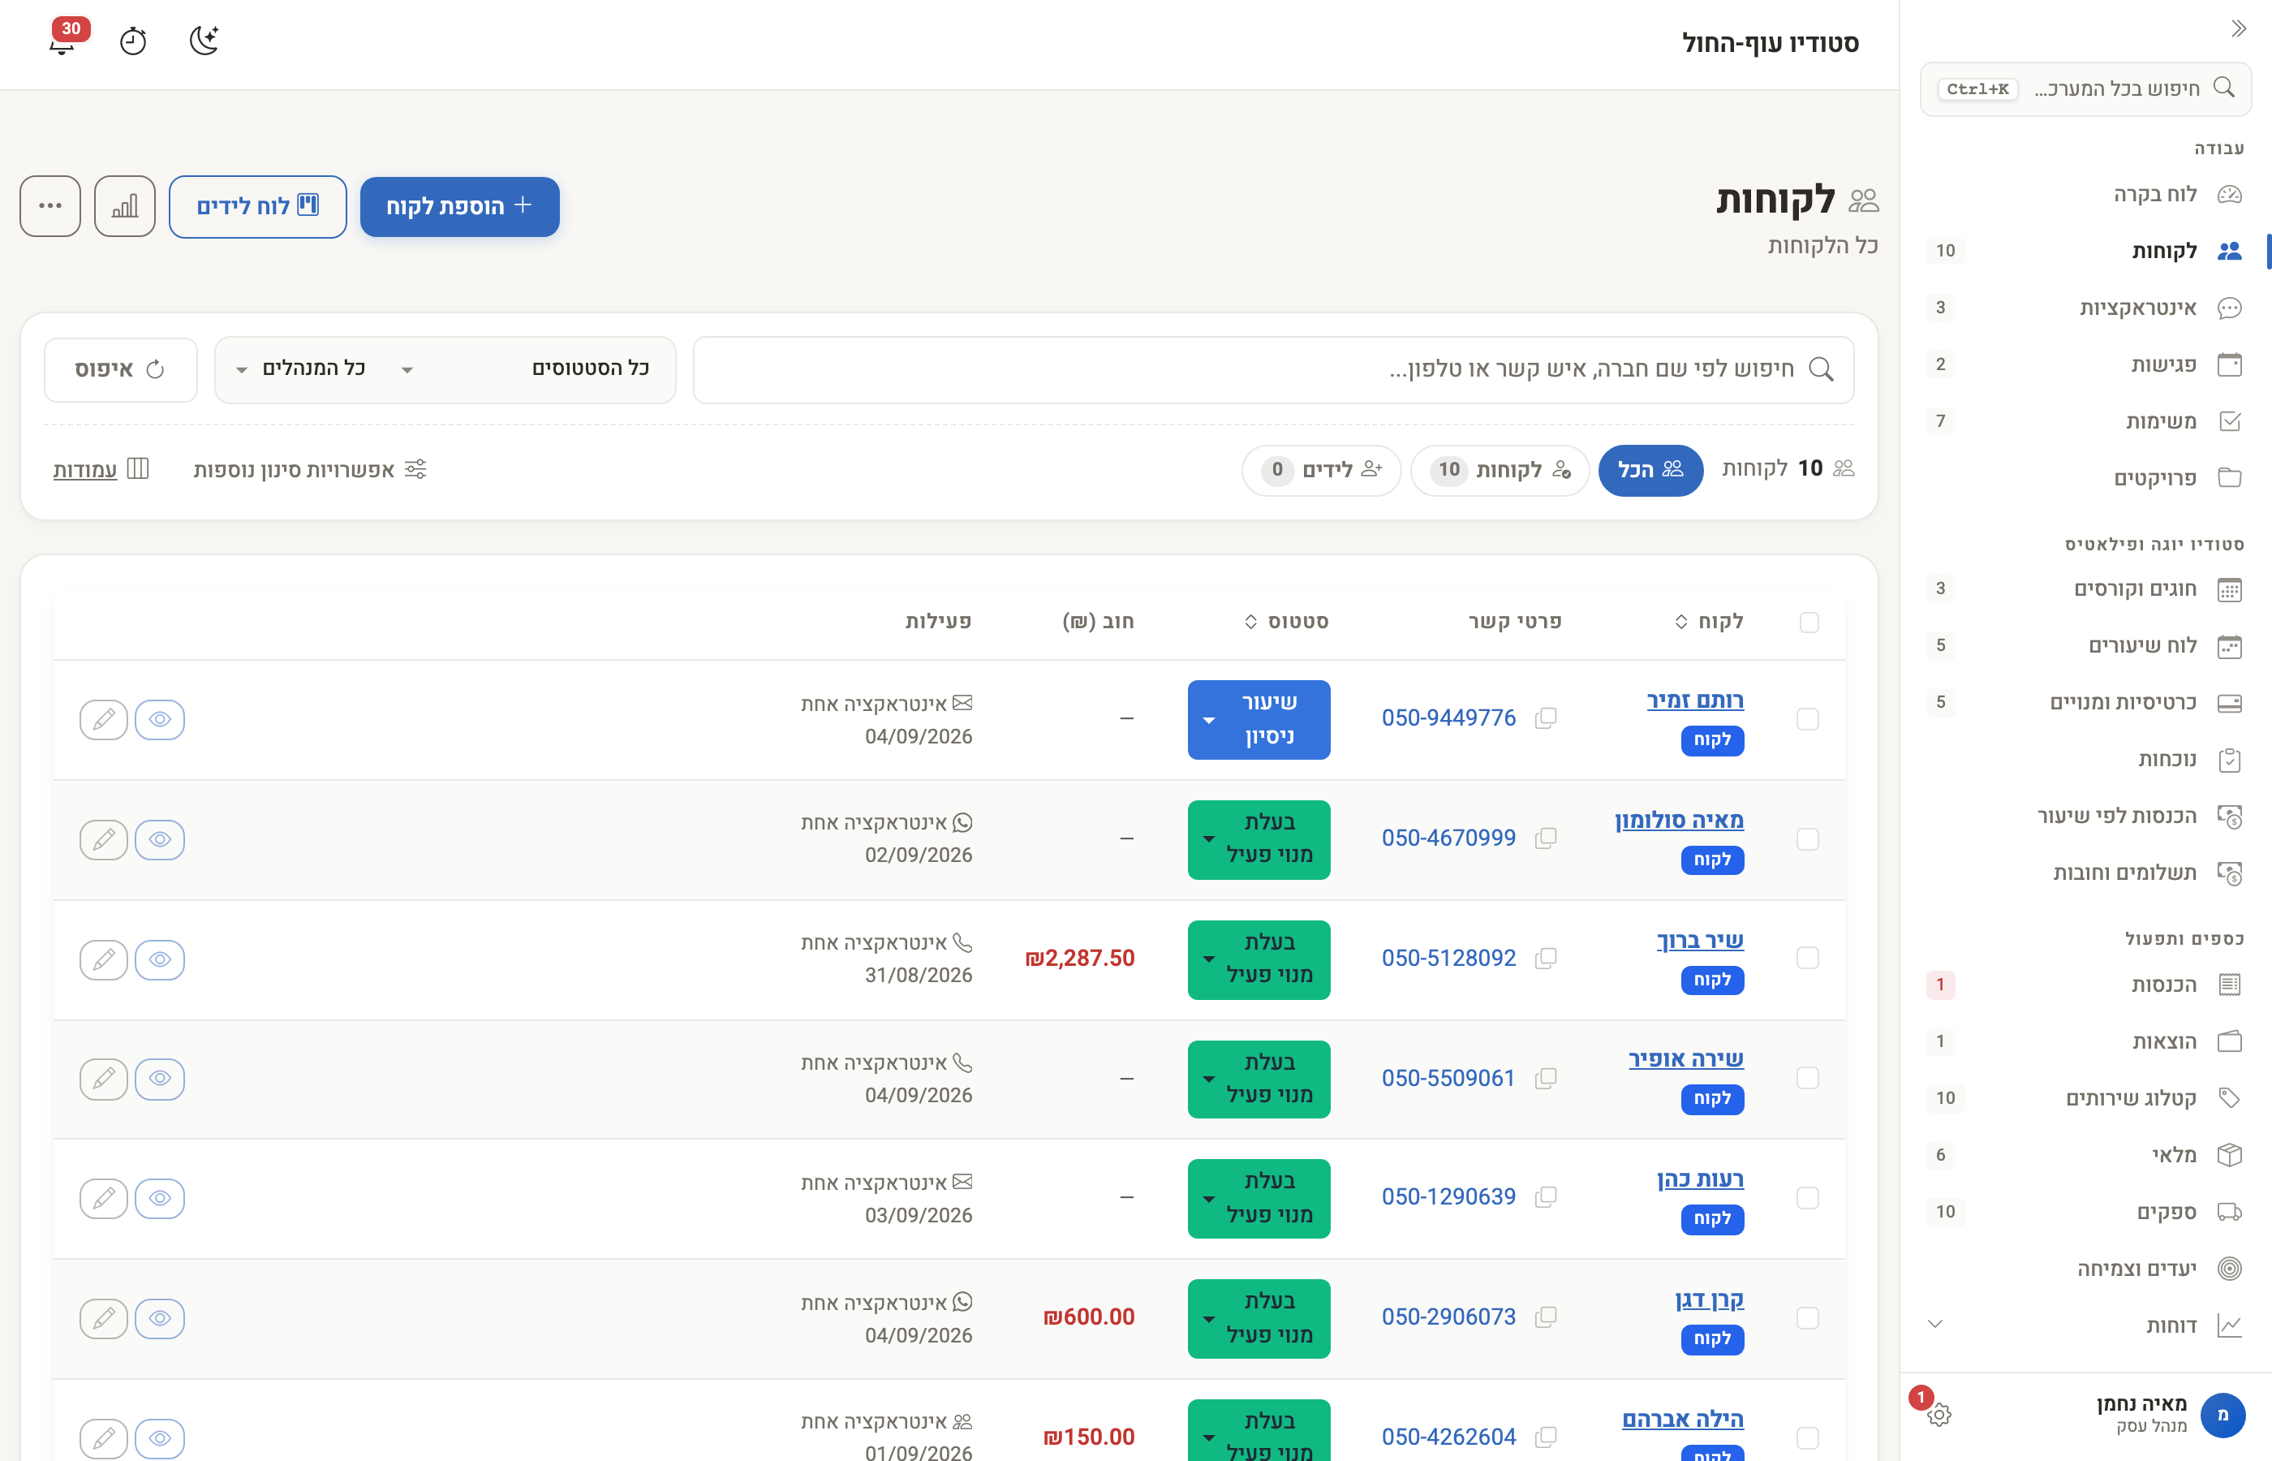Open settings gear icon near מאיה נחמן

click(1939, 1415)
